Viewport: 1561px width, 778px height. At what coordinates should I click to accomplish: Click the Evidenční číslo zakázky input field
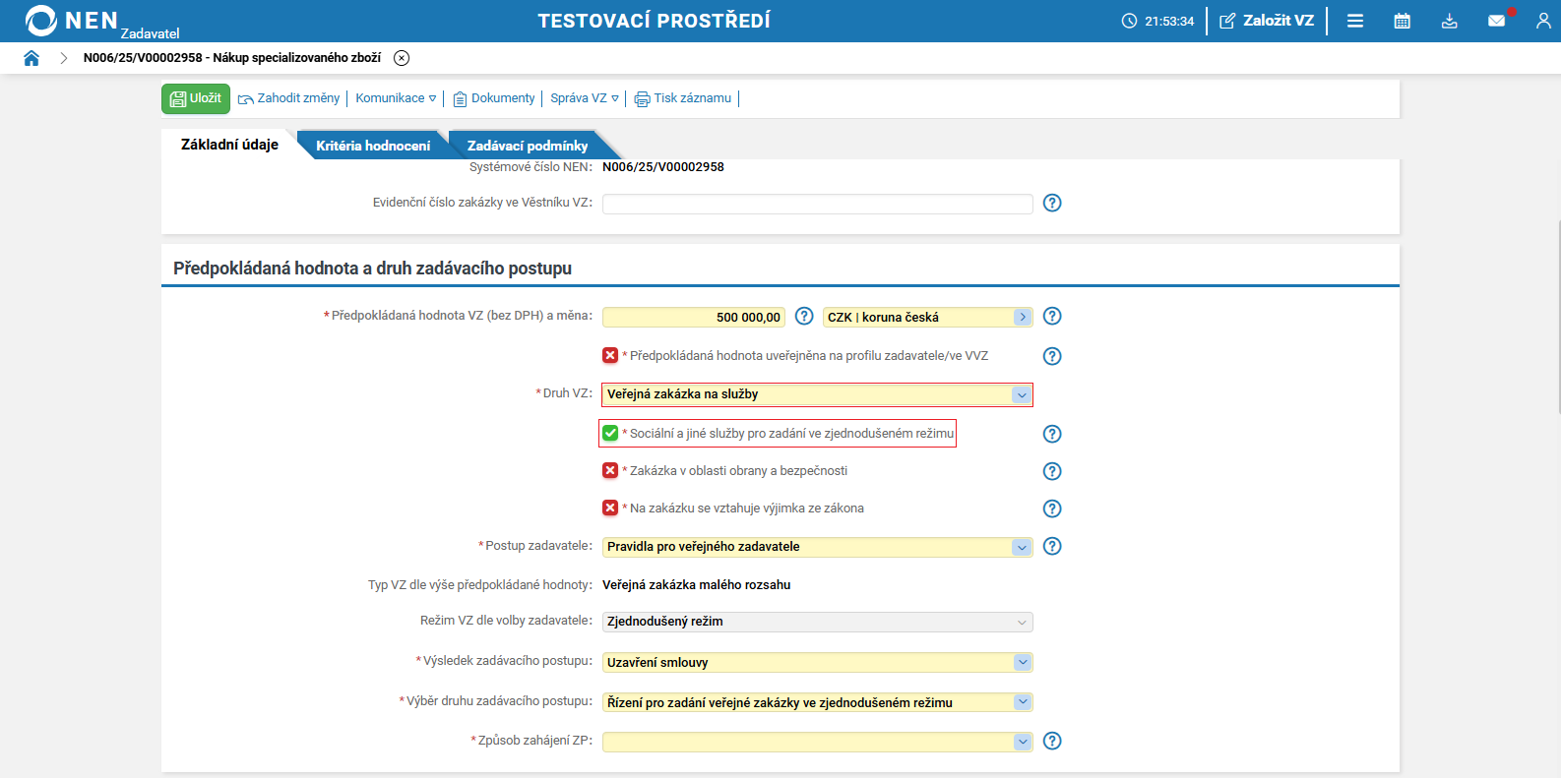(817, 204)
